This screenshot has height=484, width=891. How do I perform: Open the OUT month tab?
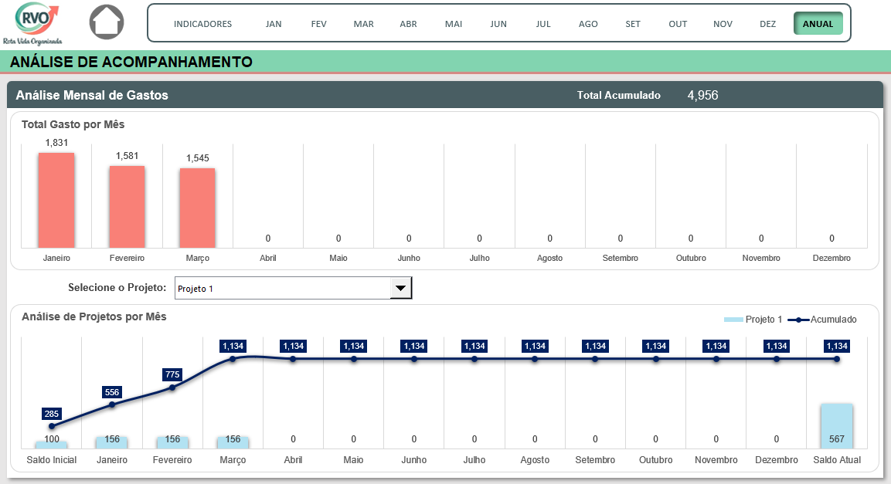678,24
